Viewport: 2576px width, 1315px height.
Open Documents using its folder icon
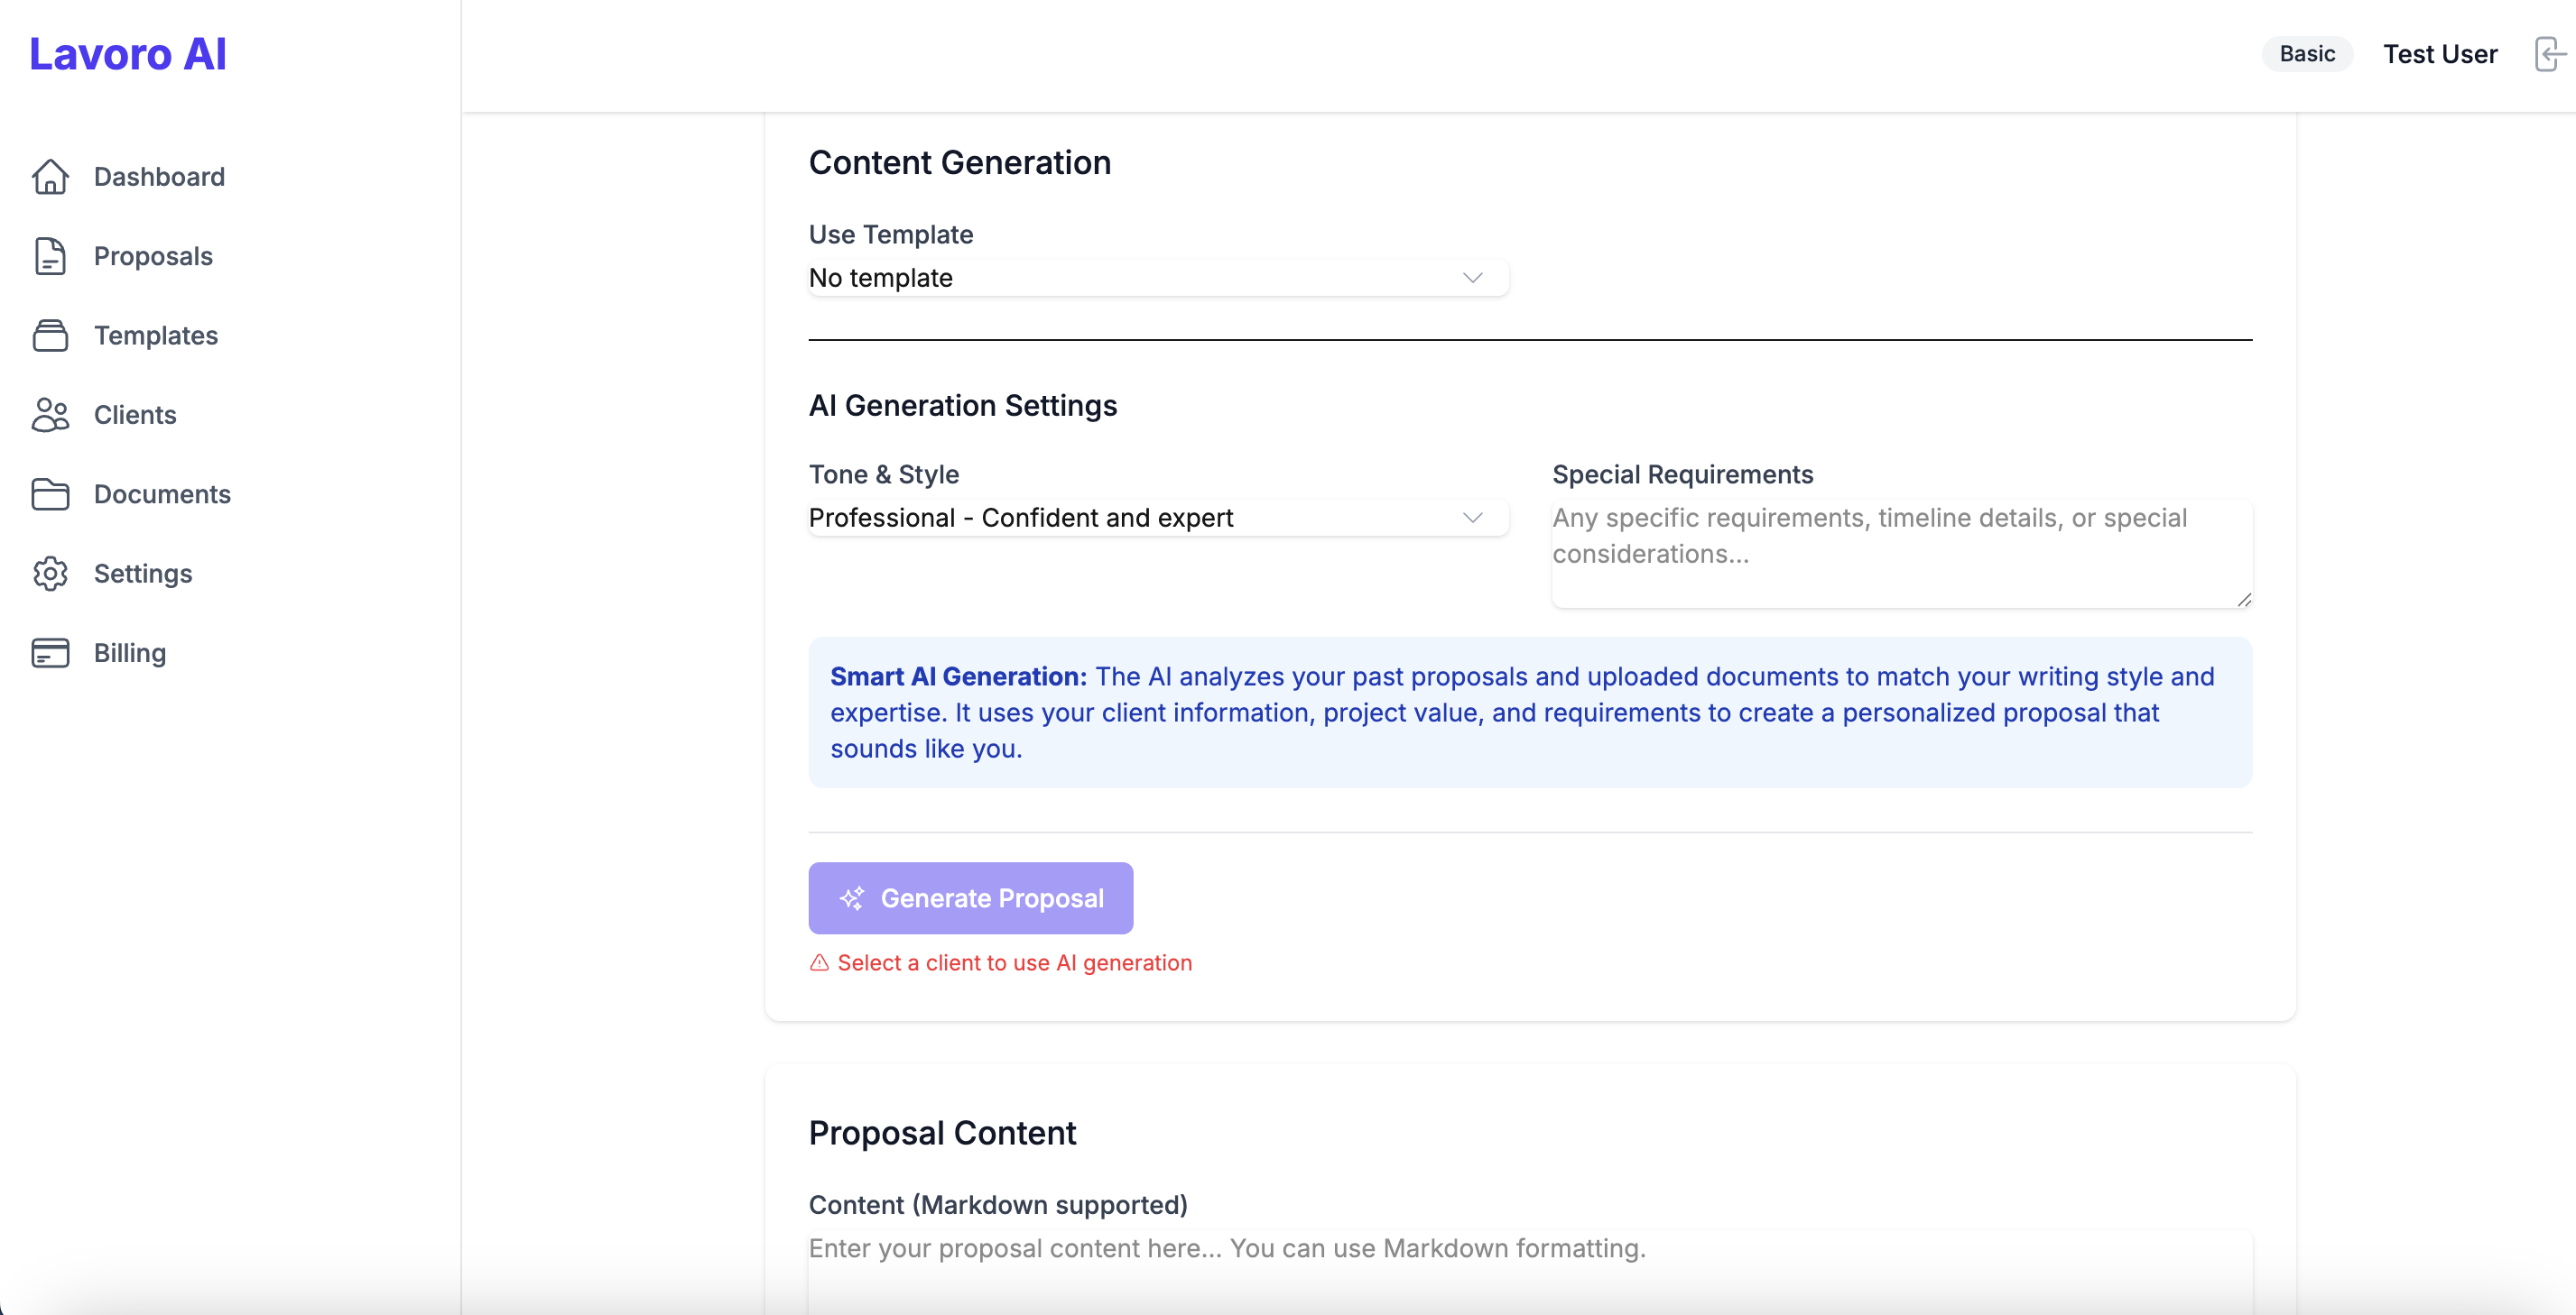coord(51,493)
